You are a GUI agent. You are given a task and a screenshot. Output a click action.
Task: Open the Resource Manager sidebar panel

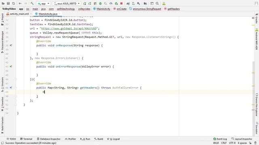click(x=2, y=42)
